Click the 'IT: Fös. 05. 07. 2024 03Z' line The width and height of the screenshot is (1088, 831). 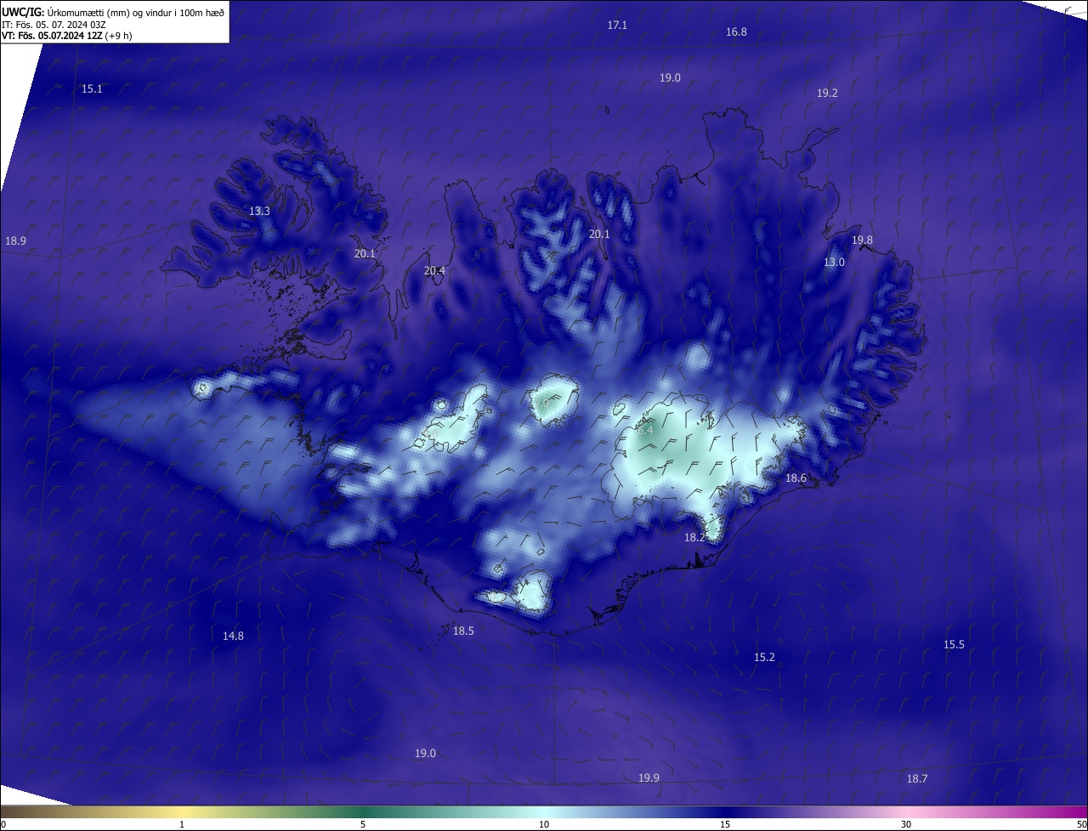(x=54, y=24)
